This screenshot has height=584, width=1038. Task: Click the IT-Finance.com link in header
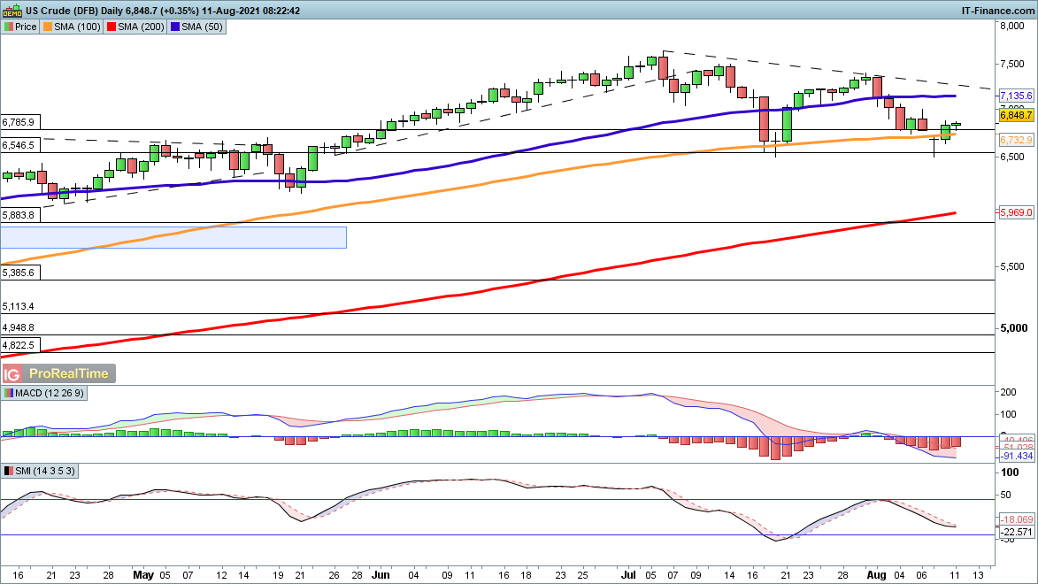997,10
